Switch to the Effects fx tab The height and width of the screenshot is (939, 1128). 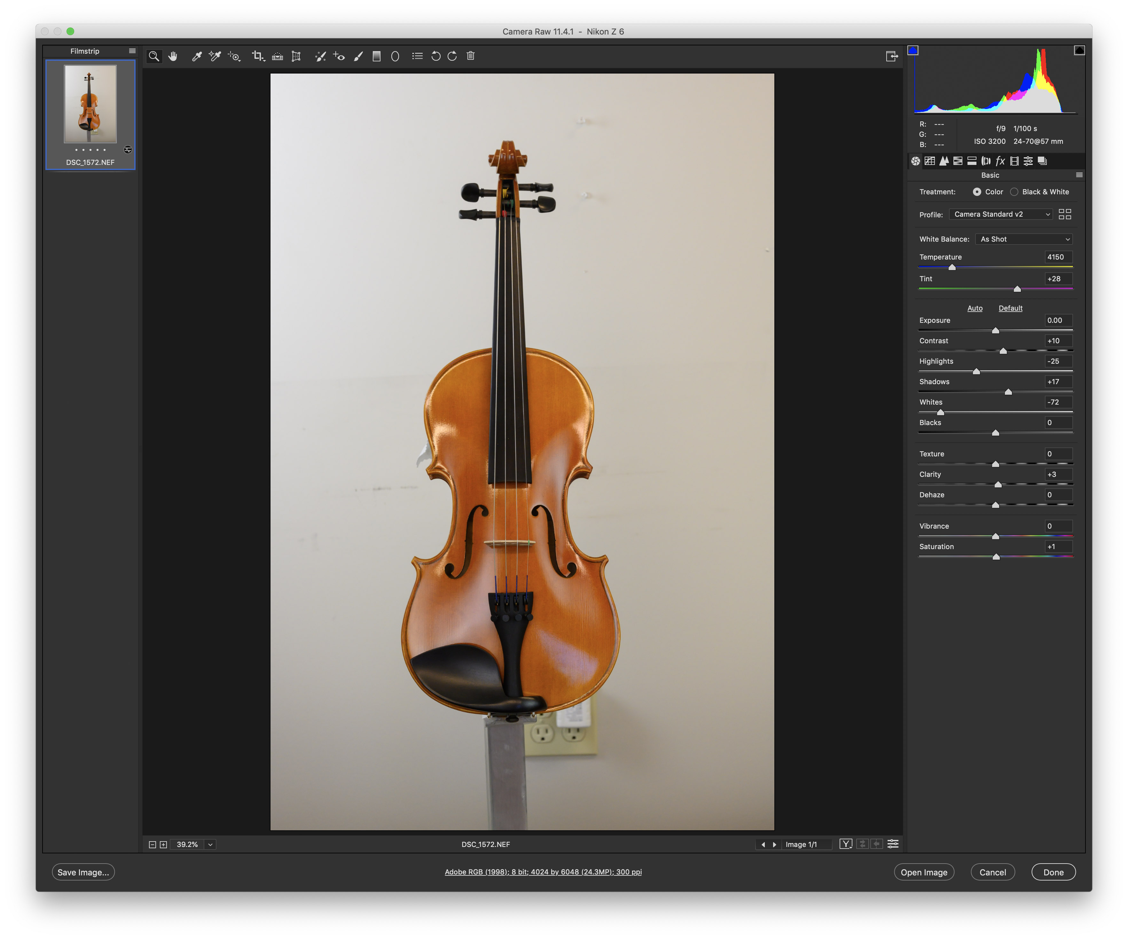click(x=1000, y=161)
